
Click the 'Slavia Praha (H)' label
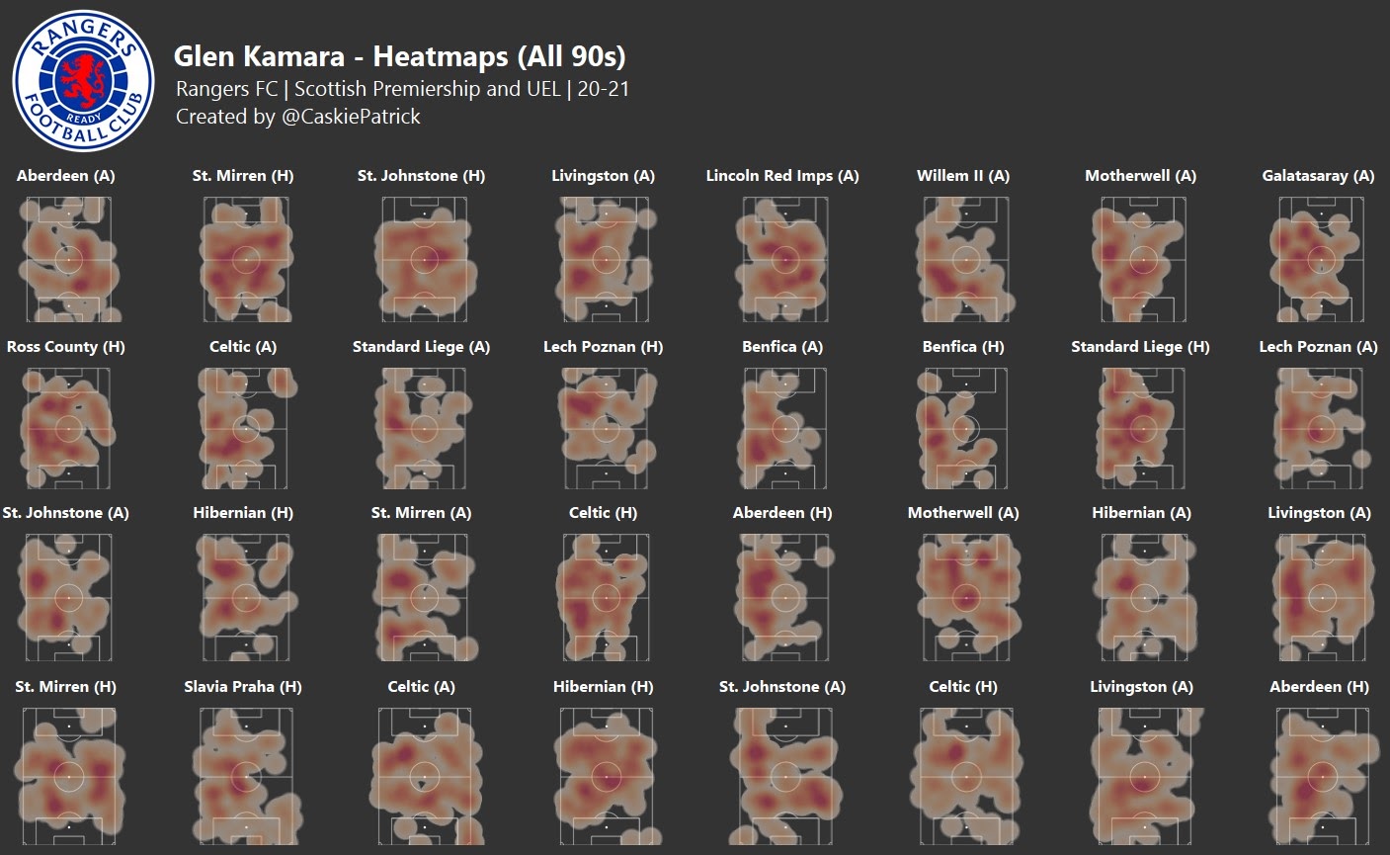click(x=243, y=687)
